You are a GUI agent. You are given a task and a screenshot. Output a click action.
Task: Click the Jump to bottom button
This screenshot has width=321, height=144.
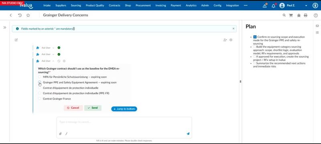pos(124,109)
